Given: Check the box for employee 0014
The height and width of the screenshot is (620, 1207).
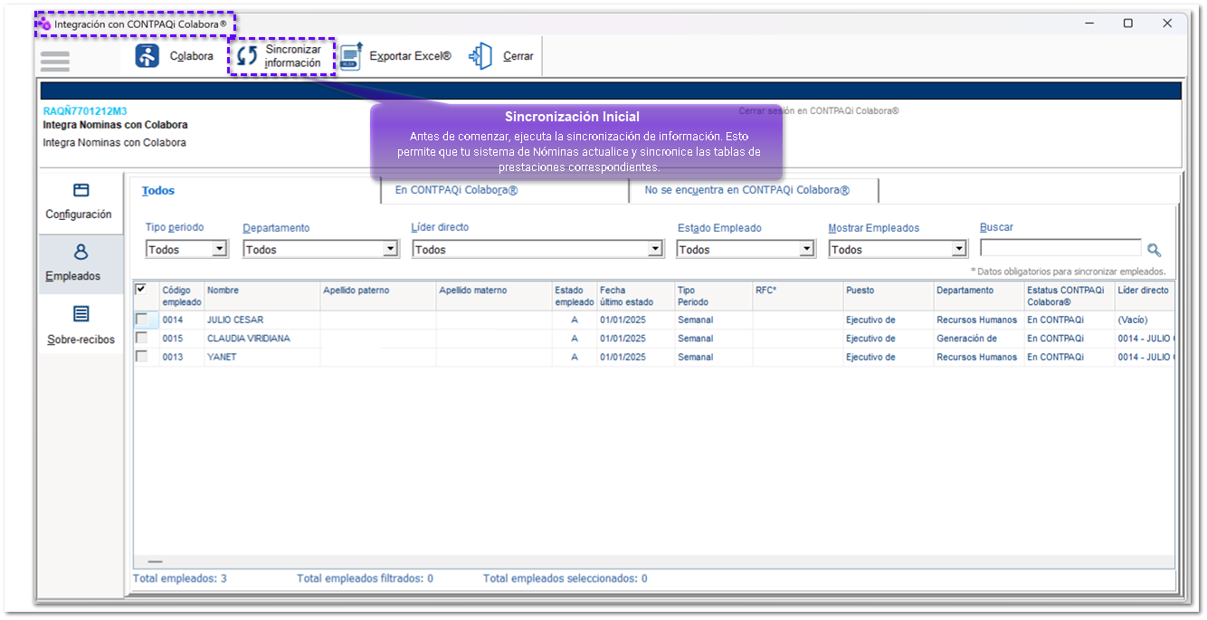Looking at the screenshot, I should 141,320.
